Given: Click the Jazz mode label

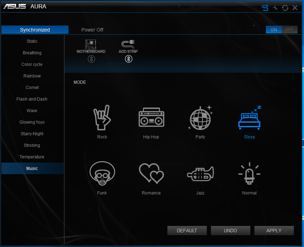Looking at the screenshot, I should (x=200, y=193).
